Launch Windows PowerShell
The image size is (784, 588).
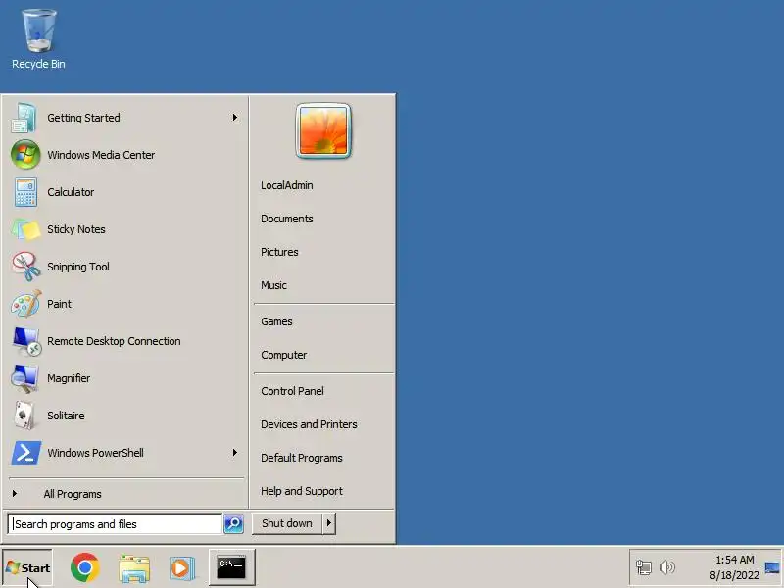125,453
